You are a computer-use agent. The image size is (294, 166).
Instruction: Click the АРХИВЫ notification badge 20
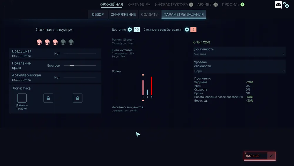point(216,5)
